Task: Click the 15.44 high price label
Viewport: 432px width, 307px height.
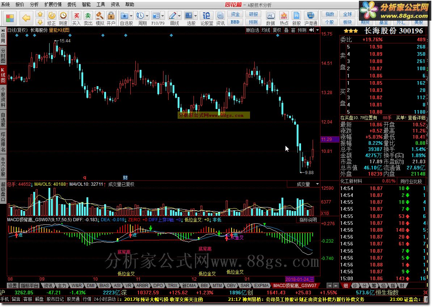Action: tap(65, 41)
